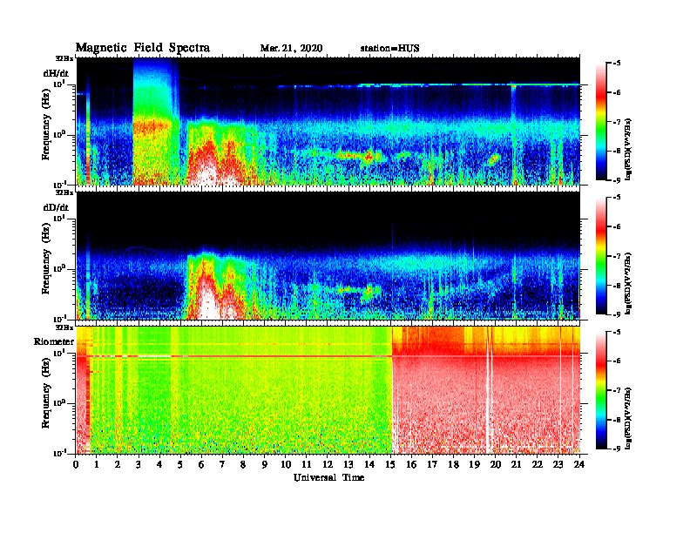
Task: Click the '16' hour tick label
Action: point(411,465)
